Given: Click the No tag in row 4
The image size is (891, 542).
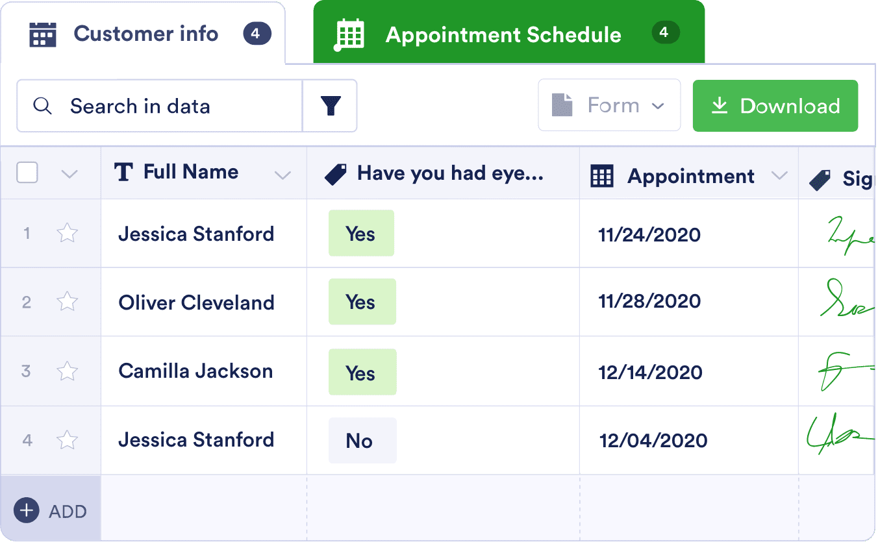Looking at the screenshot, I should tap(361, 441).
